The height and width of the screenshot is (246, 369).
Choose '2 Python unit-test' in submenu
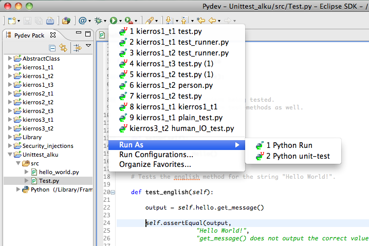pos(293,156)
